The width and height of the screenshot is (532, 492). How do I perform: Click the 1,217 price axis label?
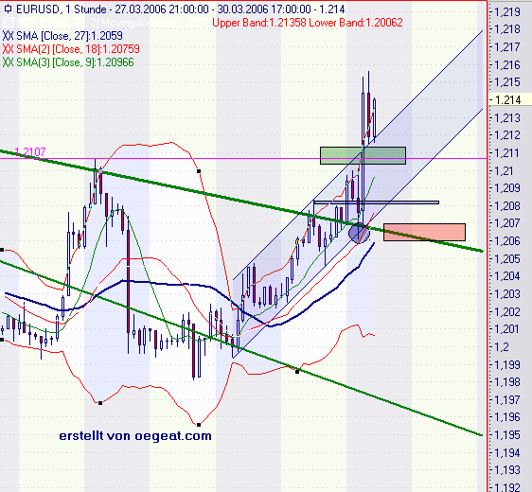tap(507, 47)
